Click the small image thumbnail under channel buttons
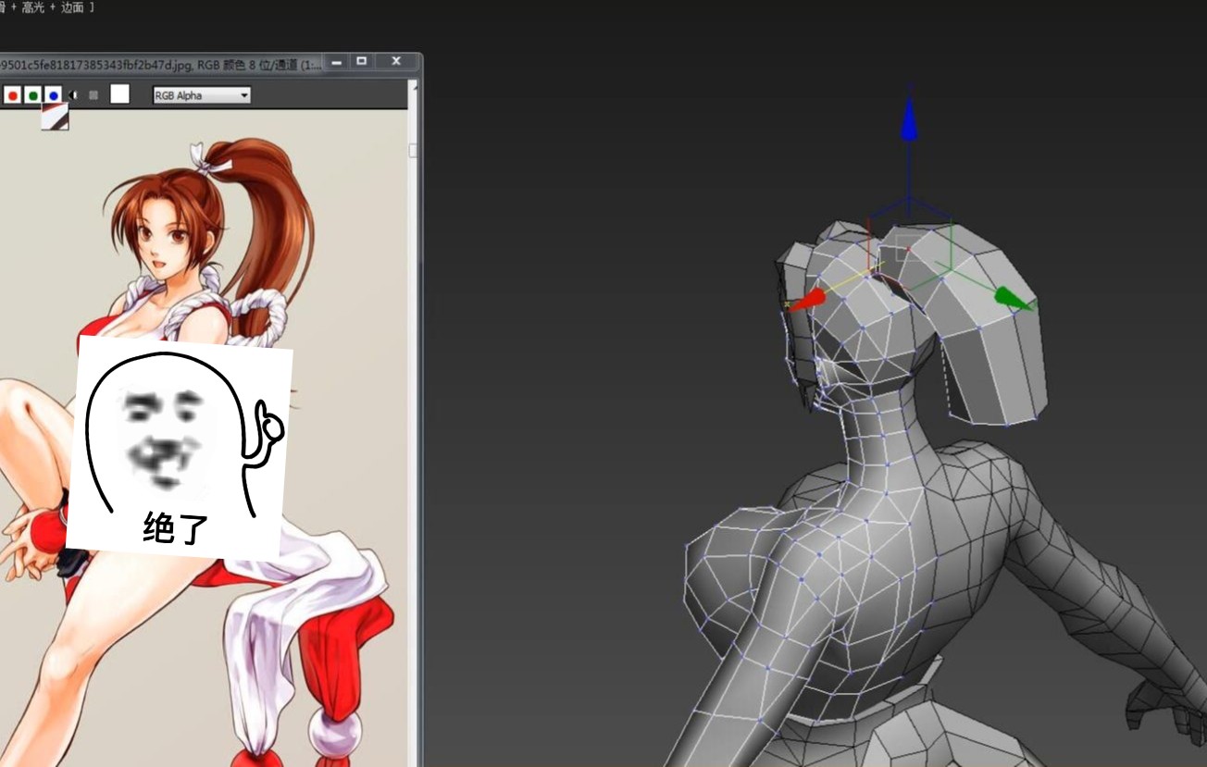Image resolution: width=1207 pixels, height=767 pixels. (55, 118)
